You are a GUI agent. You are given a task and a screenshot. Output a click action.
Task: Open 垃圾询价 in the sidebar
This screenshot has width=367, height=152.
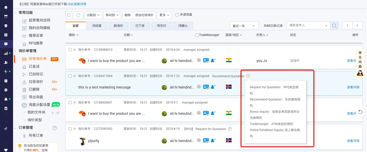coord(36,82)
